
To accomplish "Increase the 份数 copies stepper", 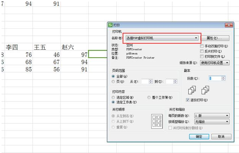I will click(223, 77).
